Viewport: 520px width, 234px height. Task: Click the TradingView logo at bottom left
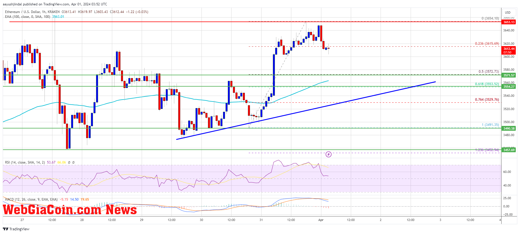pos(16,229)
